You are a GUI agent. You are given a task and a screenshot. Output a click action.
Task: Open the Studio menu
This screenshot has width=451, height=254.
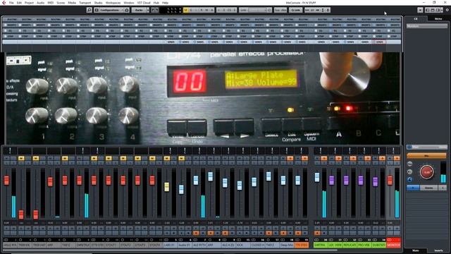tap(98, 3)
